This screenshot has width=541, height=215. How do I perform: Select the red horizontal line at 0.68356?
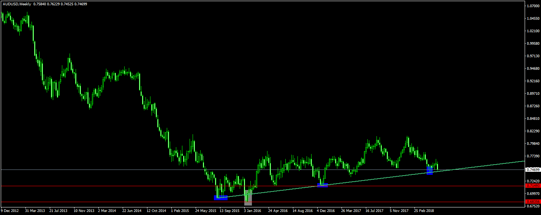[114, 202]
